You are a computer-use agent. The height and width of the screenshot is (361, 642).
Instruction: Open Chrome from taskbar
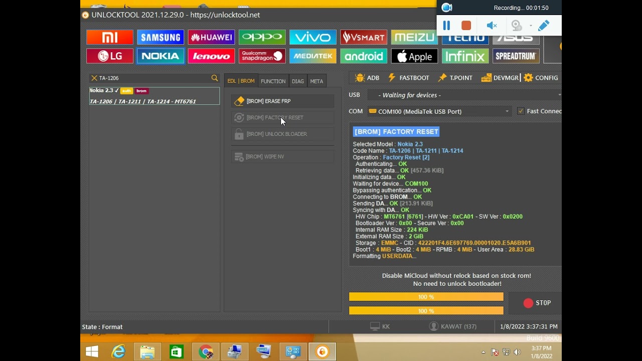click(x=206, y=351)
